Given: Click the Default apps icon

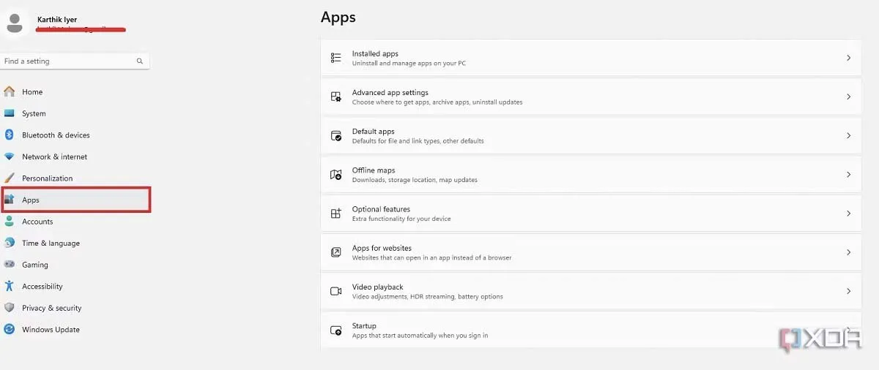Looking at the screenshot, I should pos(336,136).
